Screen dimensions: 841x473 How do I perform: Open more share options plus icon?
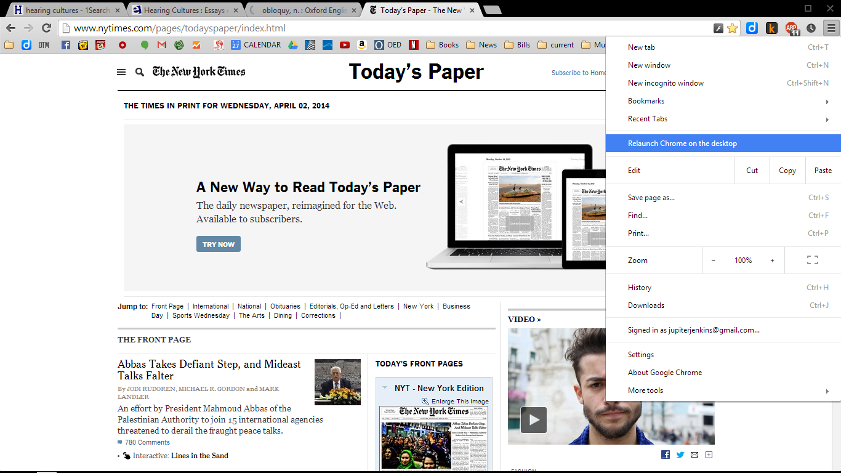pos(709,455)
